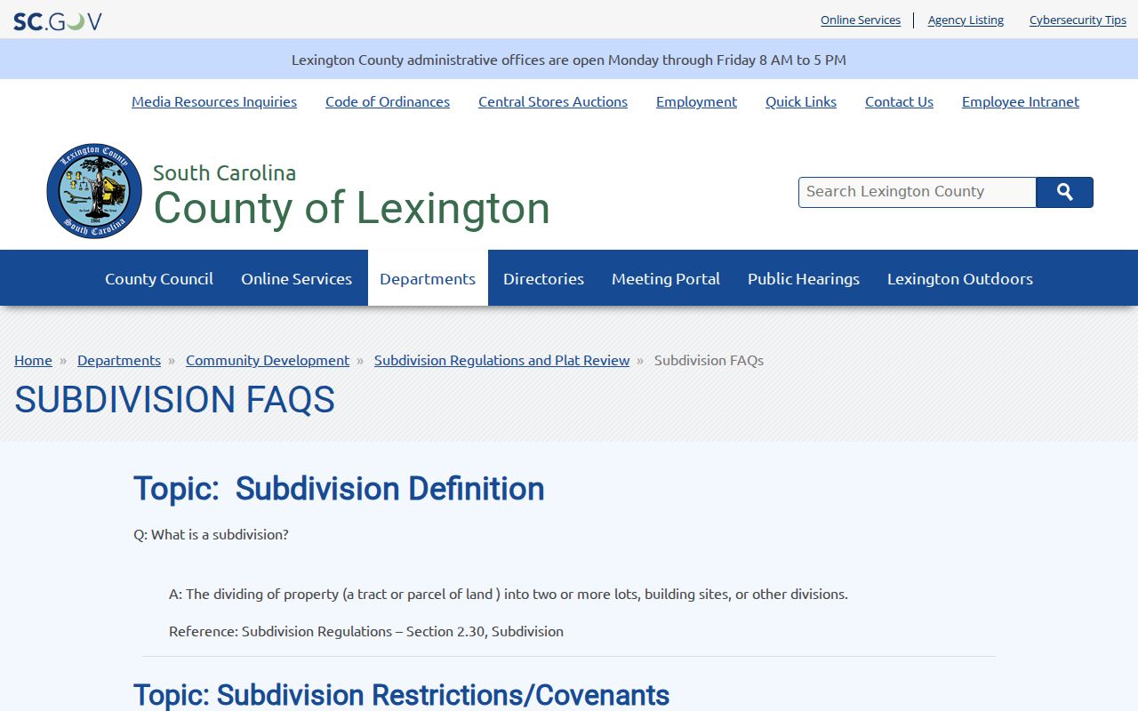Open Quick Links
This screenshot has width=1138, height=711.
pyautogui.click(x=801, y=101)
